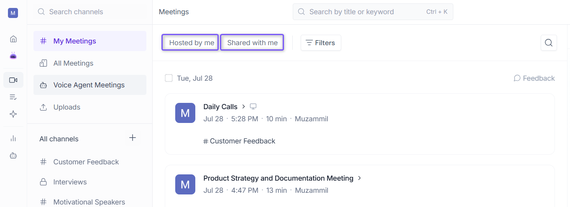Image resolution: width=570 pixels, height=207 pixels.
Task: Add a channel with the plus icon
Action: point(133,138)
